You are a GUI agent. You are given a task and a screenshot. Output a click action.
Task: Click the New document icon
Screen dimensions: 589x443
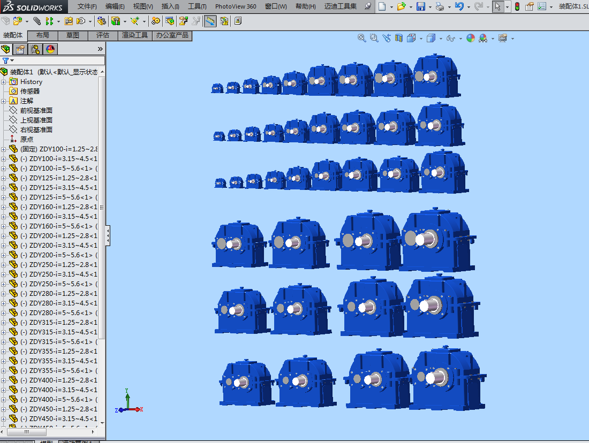point(382,6)
